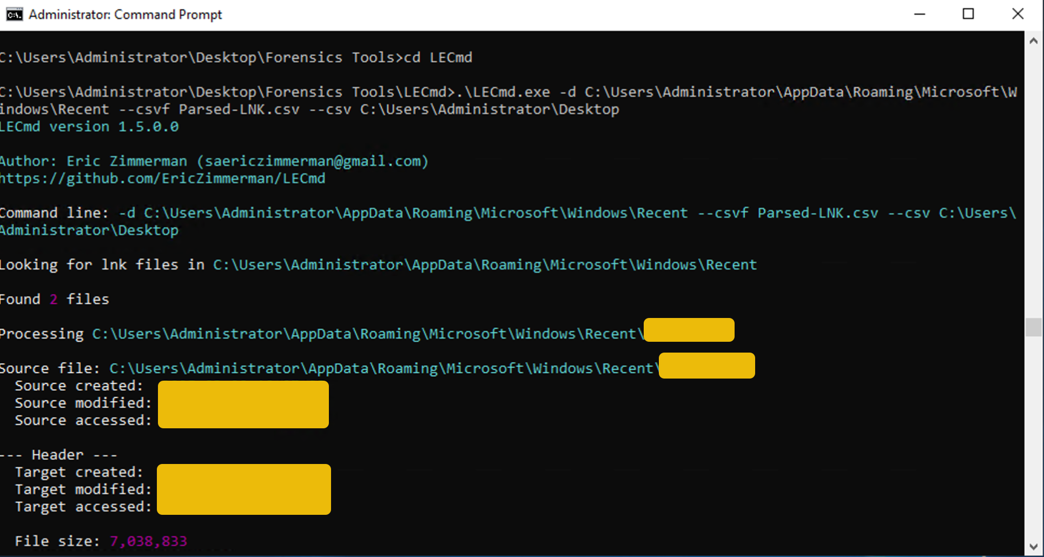Click the 'Processing' line label

[42, 334]
